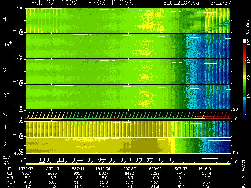Screen dimensions: 251x188
Task: Click UT value '1552:37'
Action: point(128,169)
